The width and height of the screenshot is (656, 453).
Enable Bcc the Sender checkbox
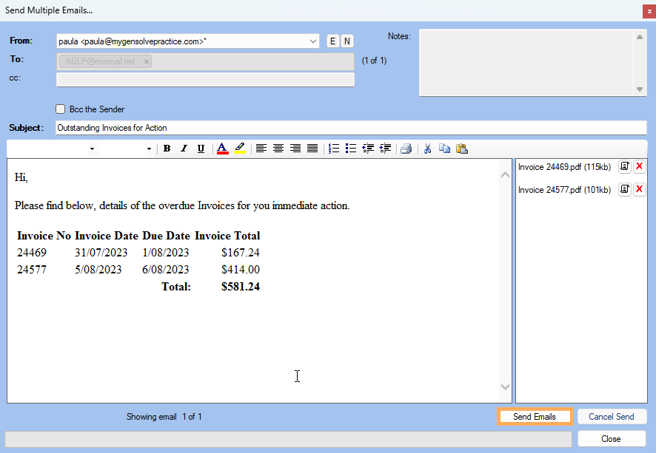61,109
